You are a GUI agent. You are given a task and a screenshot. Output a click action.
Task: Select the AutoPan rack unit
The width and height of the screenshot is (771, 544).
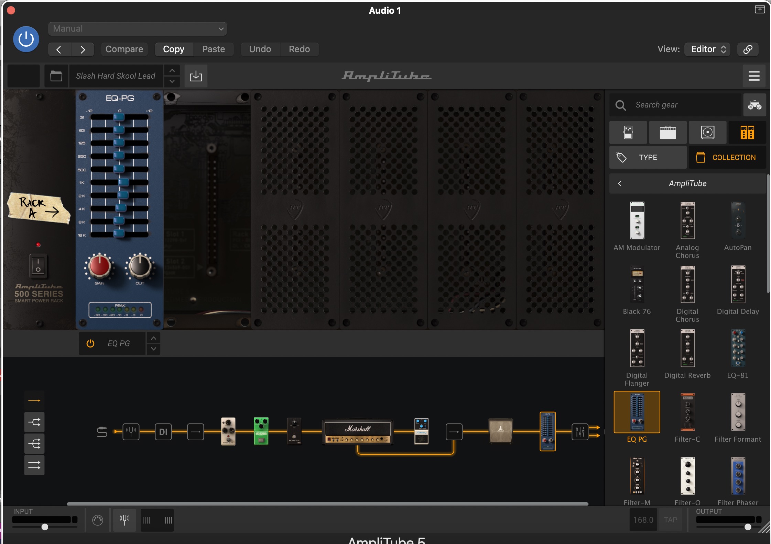[x=738, y=227]
